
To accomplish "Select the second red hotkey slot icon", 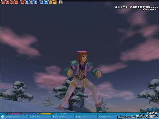I will 8,2.
